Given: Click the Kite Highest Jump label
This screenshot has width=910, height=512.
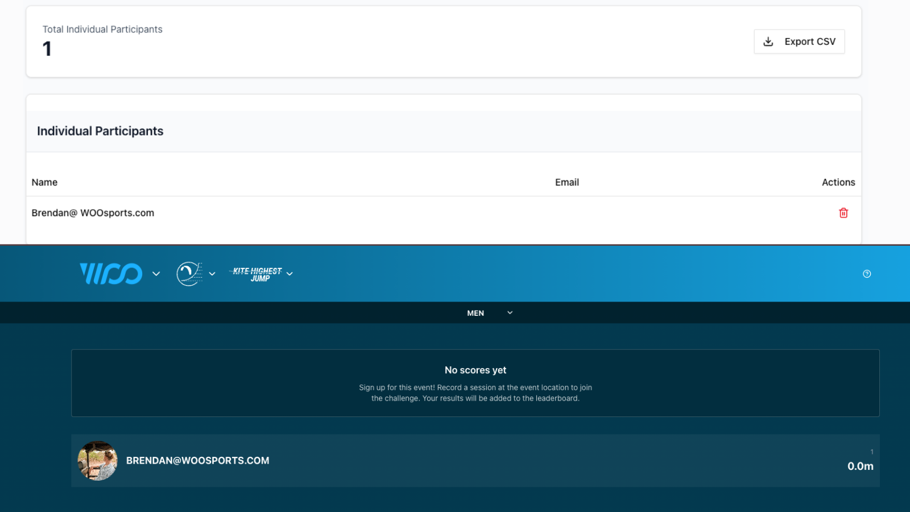Looking at the screenshot, I should click(257, 274).
